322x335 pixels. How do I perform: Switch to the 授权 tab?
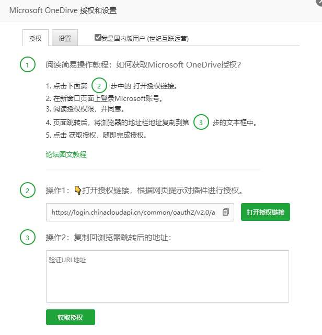36,38
